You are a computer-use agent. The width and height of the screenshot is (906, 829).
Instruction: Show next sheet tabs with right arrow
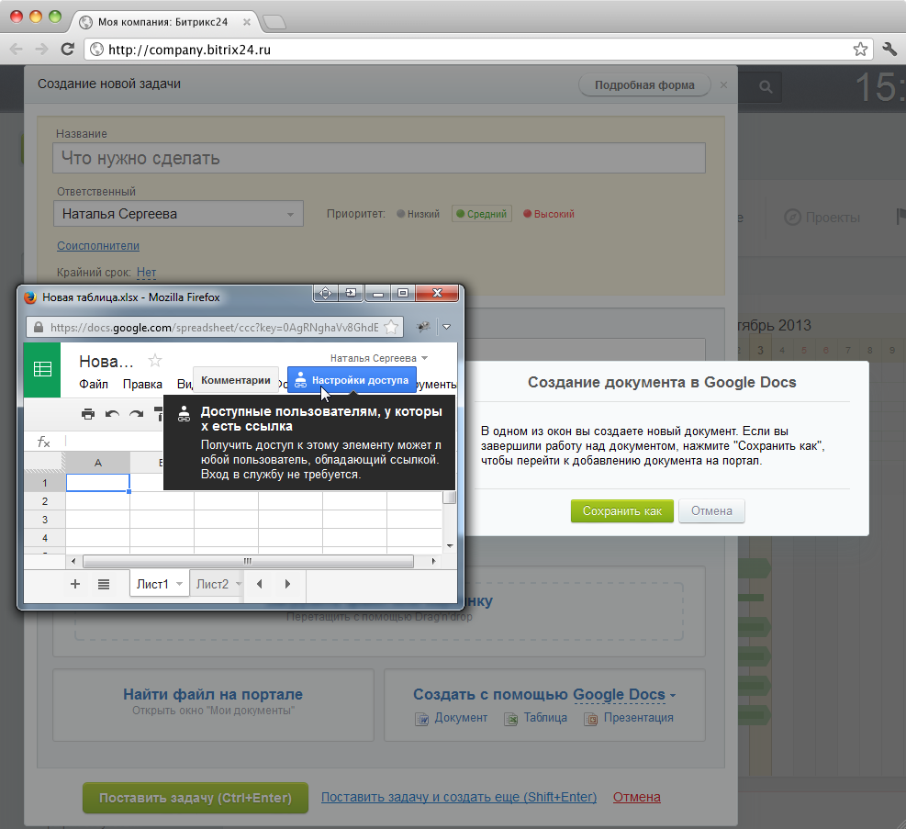pos(287,584)
